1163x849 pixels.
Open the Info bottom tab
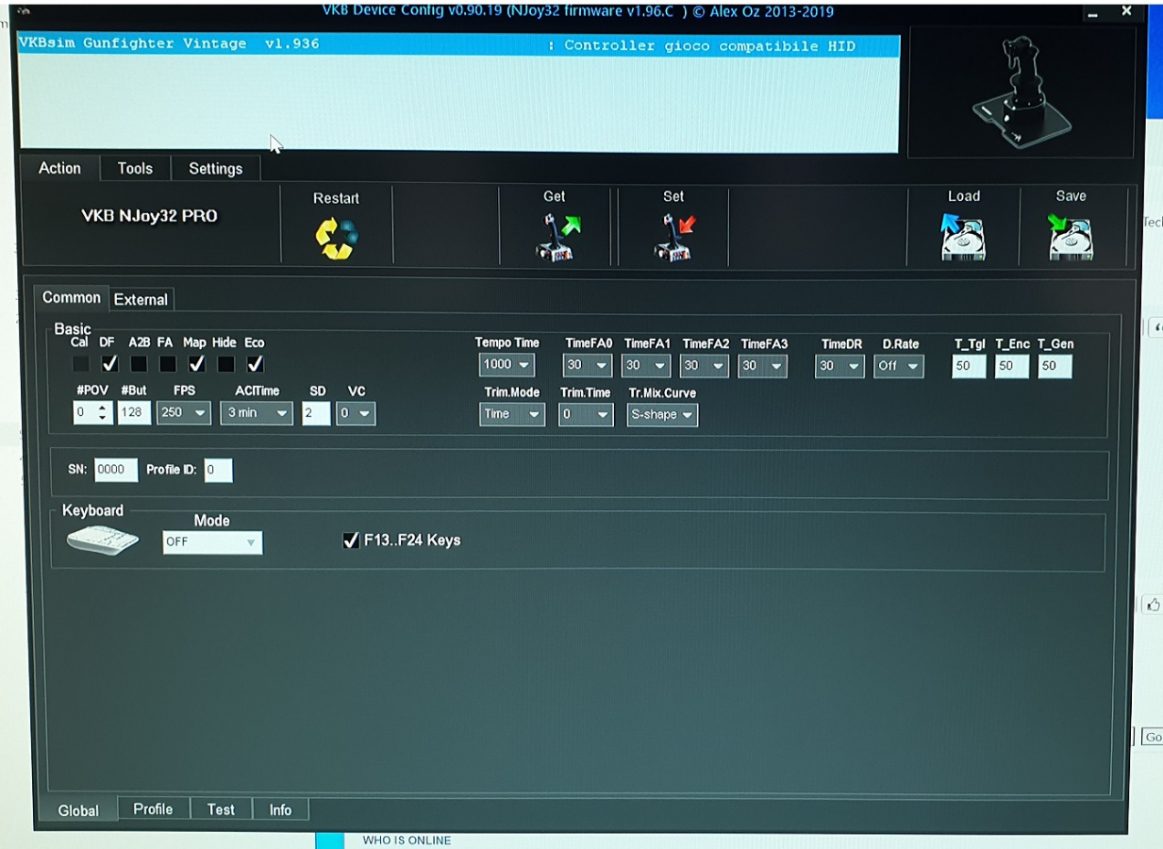pyautogui.click(x=280, y=809)
